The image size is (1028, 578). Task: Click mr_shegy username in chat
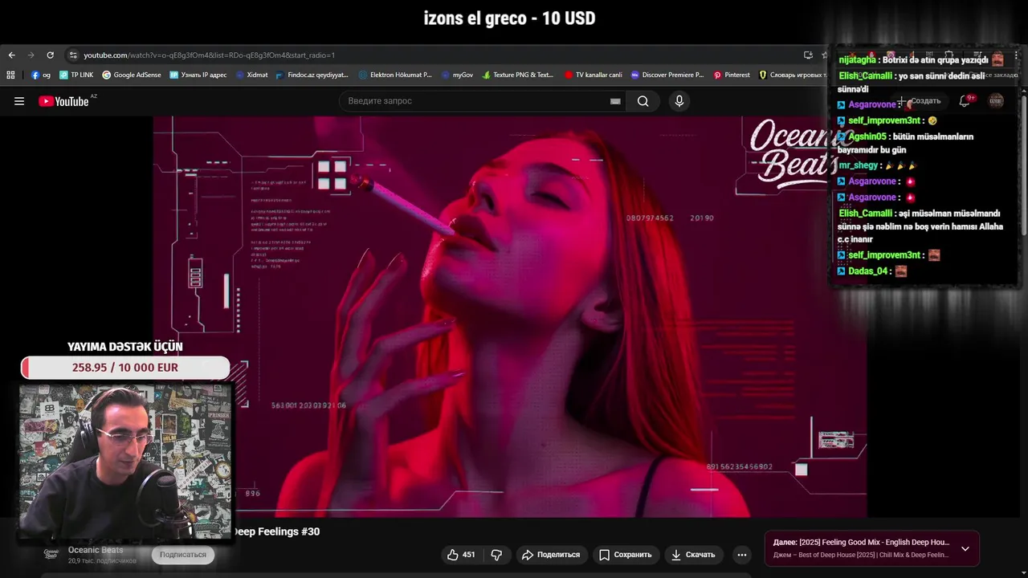tap(859, 165)
